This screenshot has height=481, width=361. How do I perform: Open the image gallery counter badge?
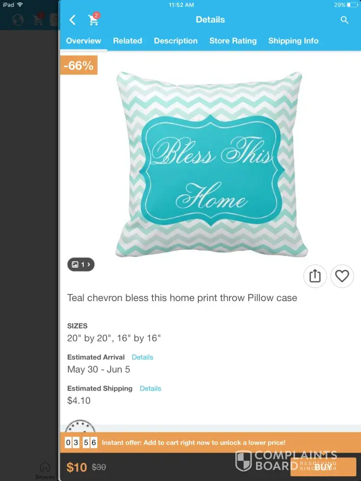point(81,265)
